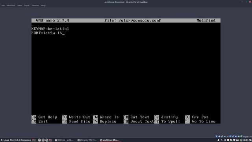Click the ^X Exit shortcut

40,121
